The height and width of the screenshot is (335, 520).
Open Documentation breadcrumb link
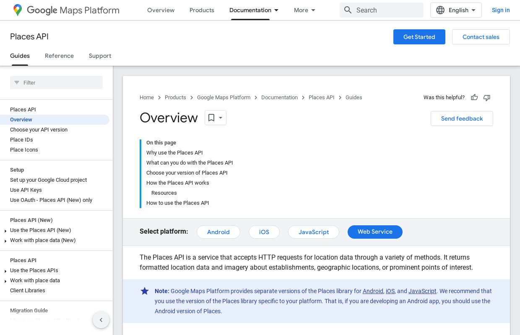(279, 98)
